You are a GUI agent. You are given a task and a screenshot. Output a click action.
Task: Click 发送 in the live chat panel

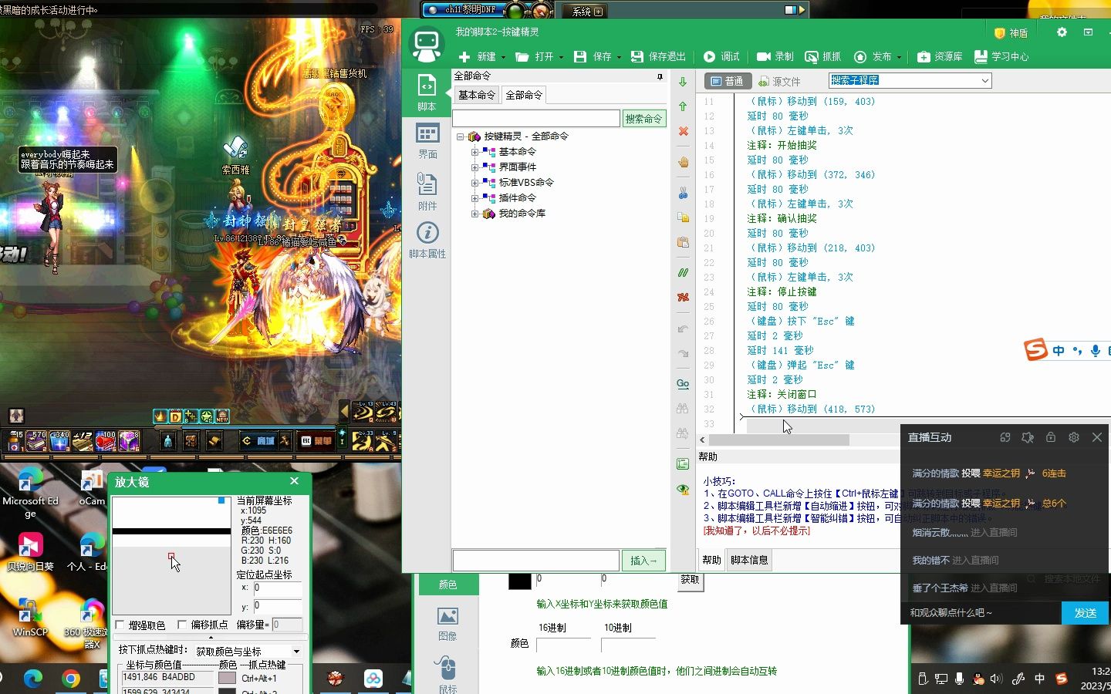tap(1086, 613)
